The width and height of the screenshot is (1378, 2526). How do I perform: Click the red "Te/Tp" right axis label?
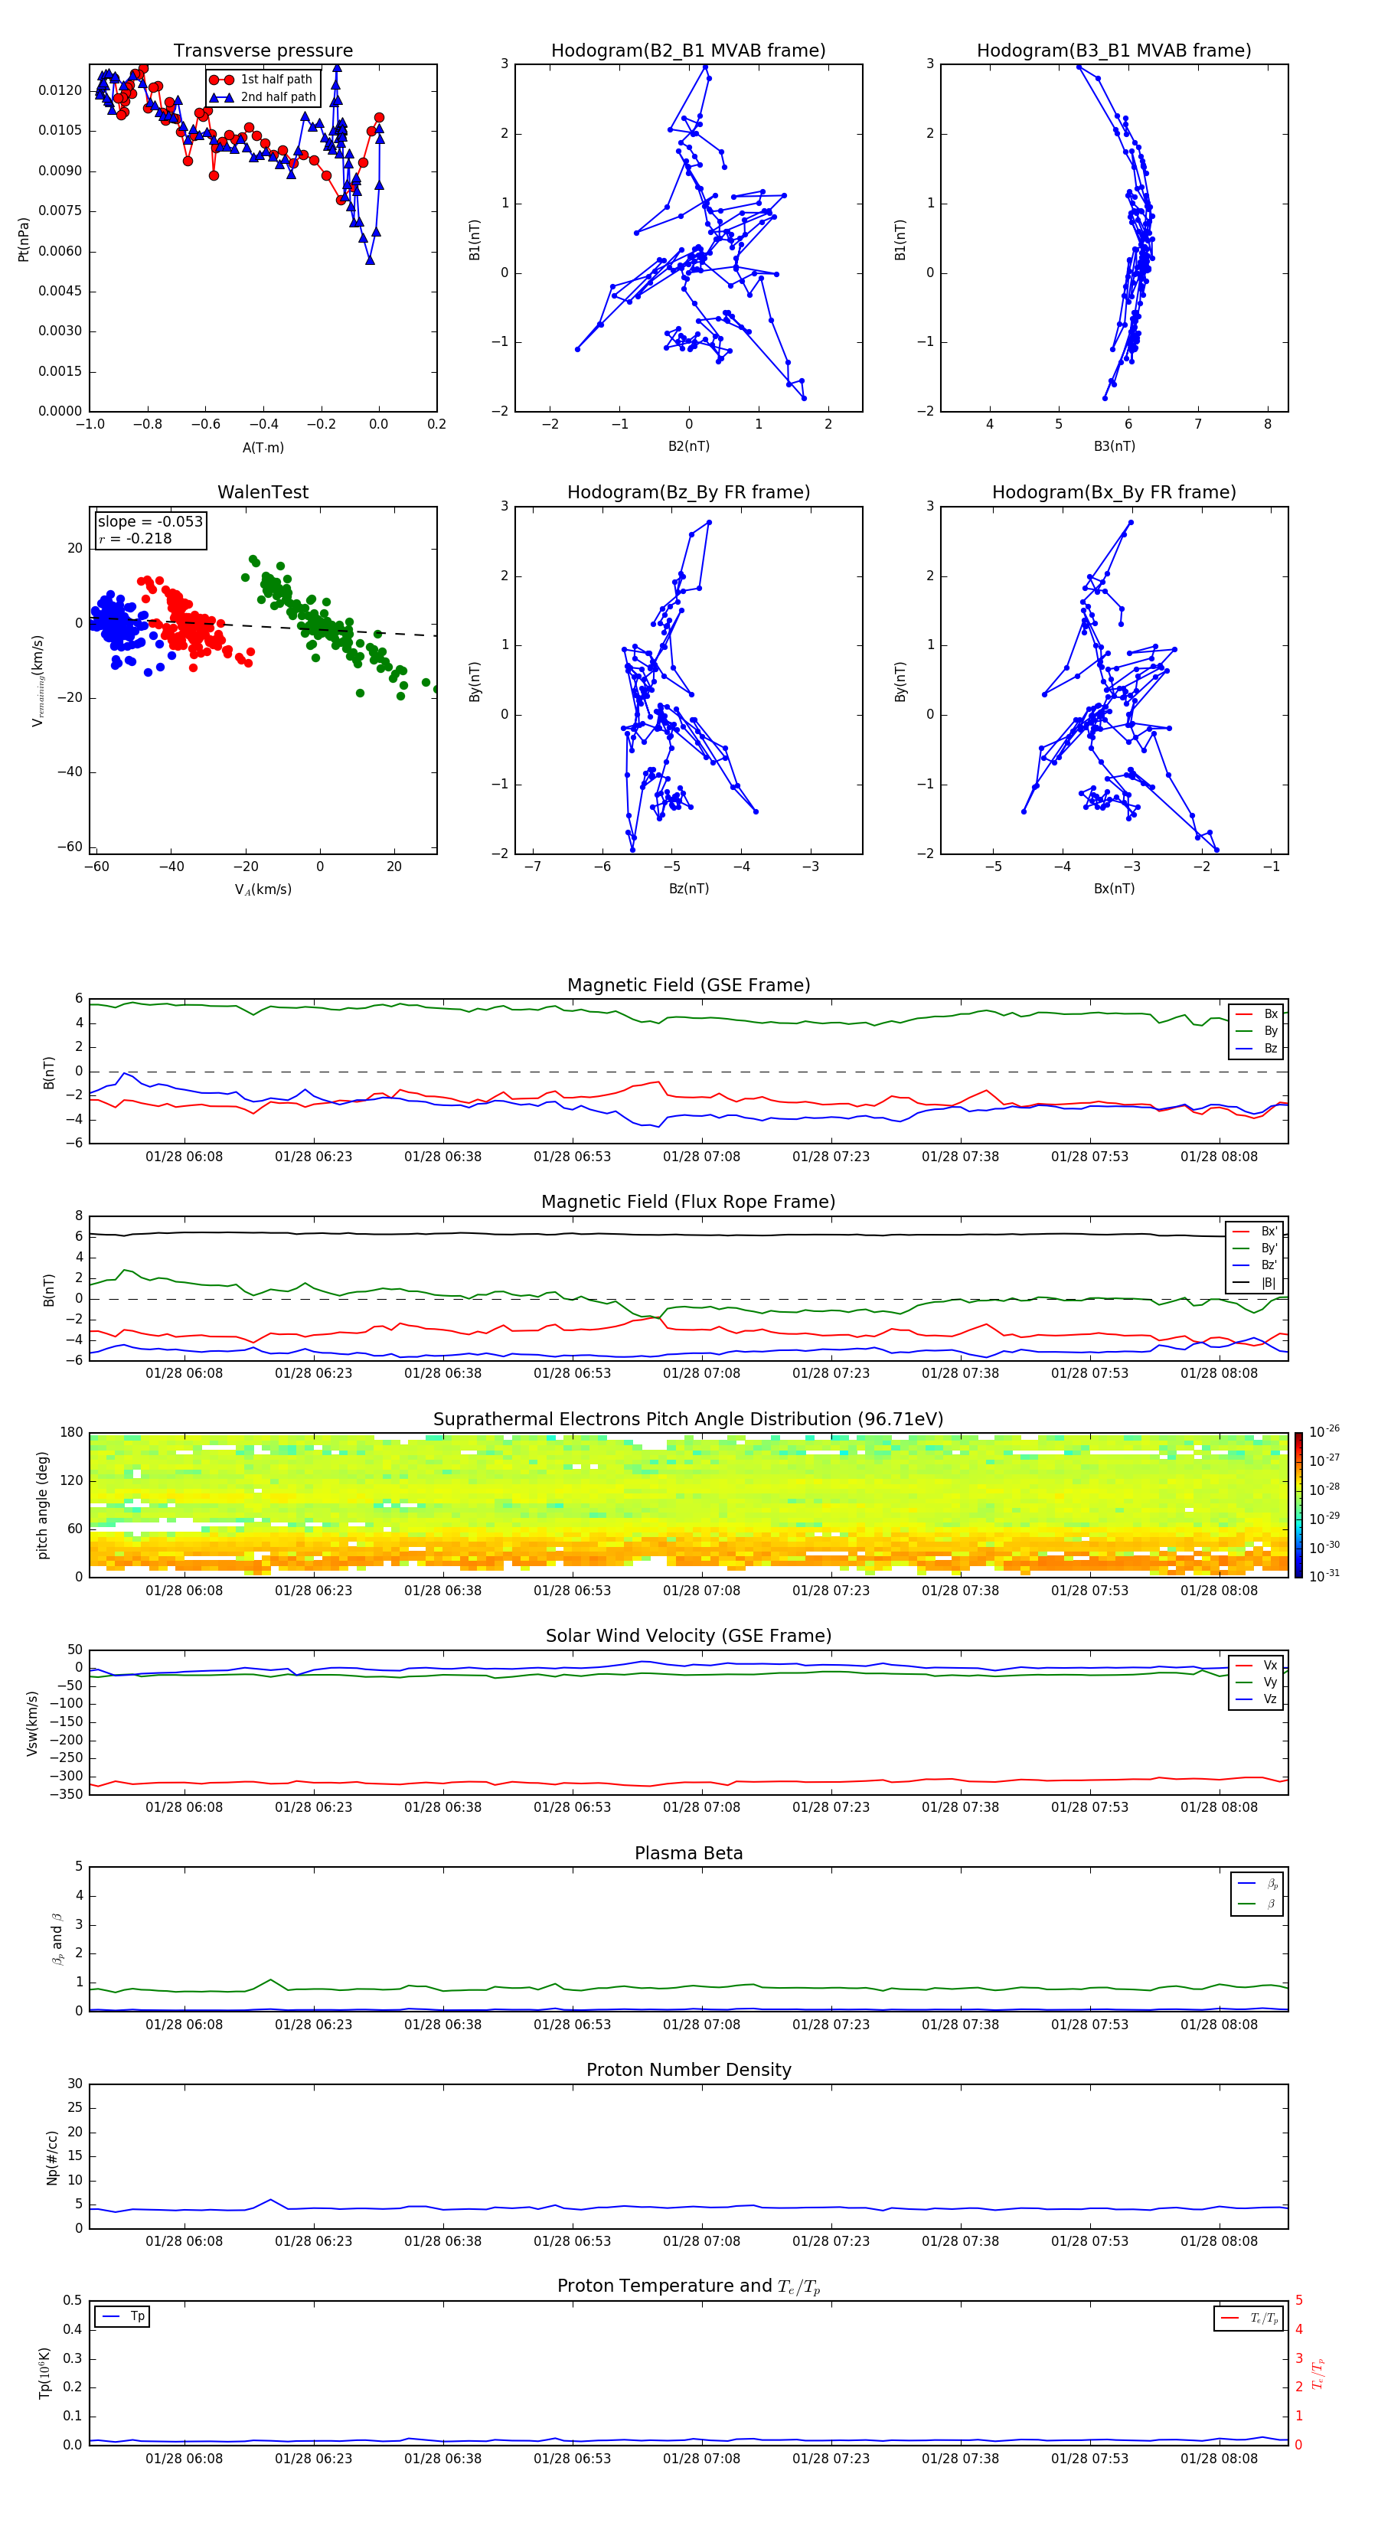tap(1318, 2373)
